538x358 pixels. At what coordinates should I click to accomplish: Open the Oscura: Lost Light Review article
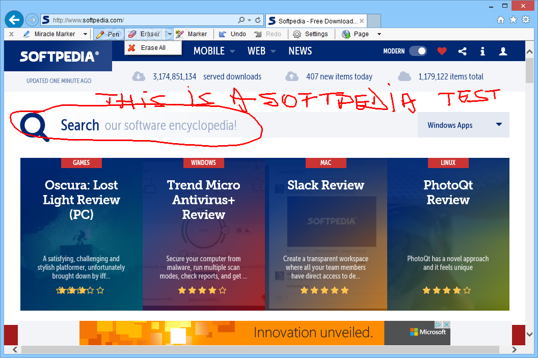pos(82,200)
